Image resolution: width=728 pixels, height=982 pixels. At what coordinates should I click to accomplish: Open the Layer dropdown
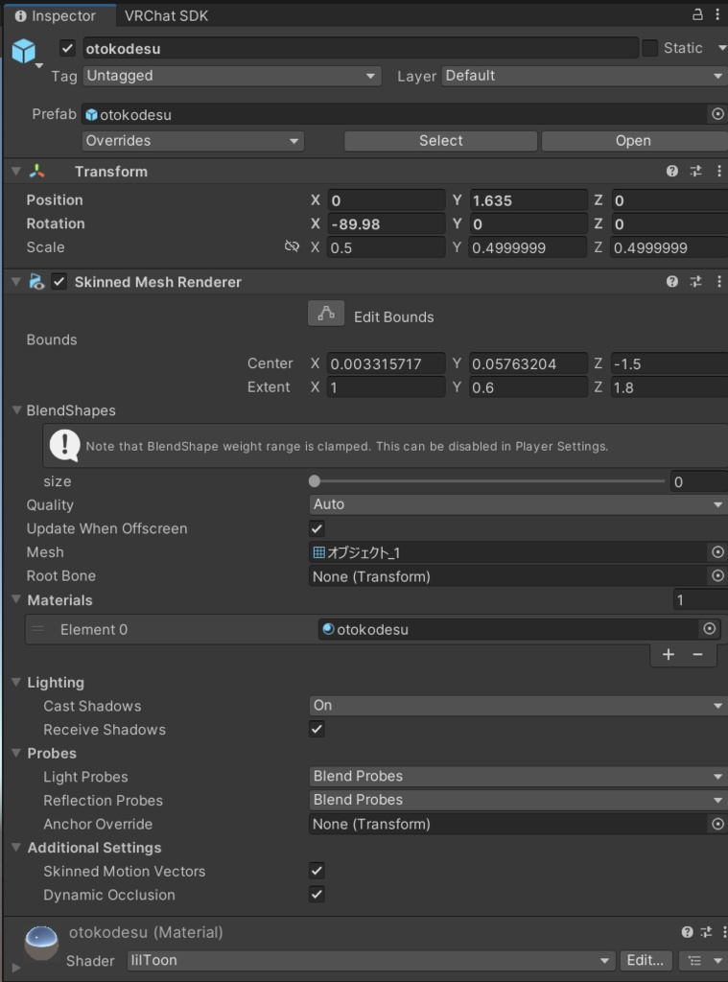coord(583,76)
